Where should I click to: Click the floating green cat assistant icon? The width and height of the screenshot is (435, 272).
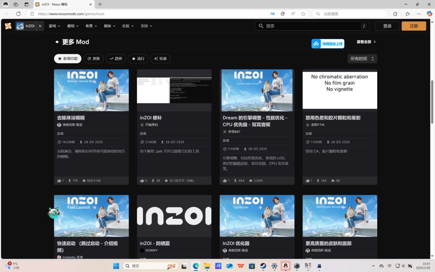(54, 213)
